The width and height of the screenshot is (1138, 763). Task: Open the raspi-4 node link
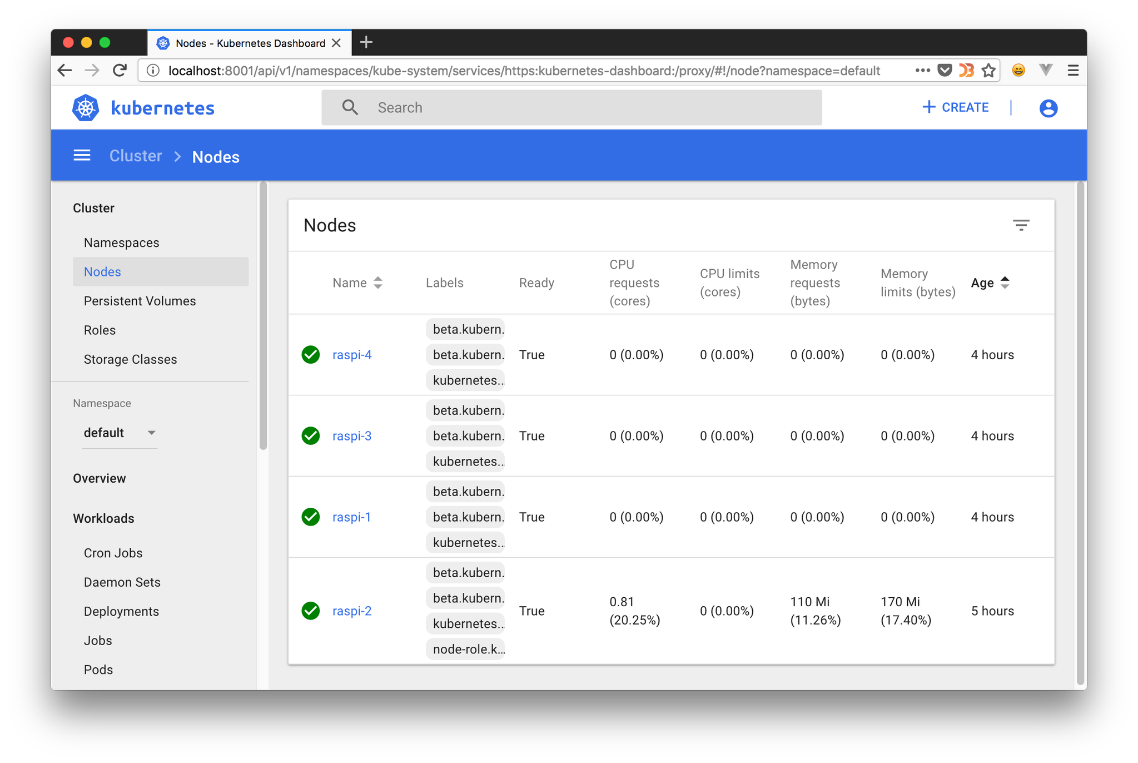tap(352, 355)
